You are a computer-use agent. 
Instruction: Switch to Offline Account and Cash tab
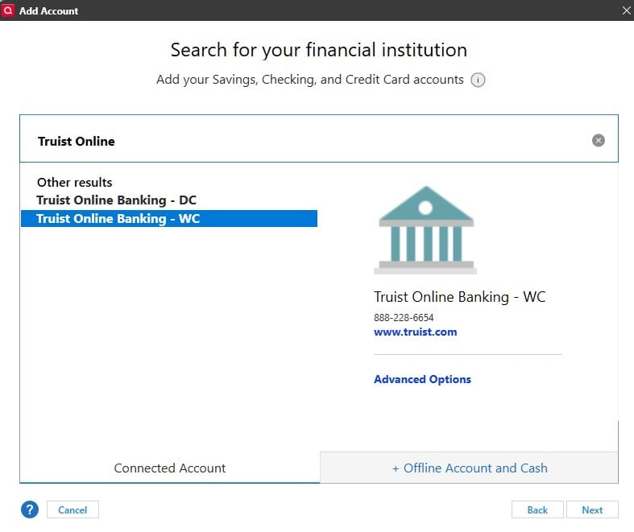coord(469,468)
